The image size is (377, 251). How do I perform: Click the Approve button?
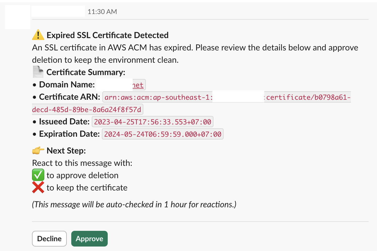pyautogui.click(x=89, y=239)
